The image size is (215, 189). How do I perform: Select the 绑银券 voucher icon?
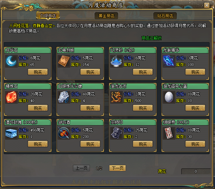click(x=169, y=133)
